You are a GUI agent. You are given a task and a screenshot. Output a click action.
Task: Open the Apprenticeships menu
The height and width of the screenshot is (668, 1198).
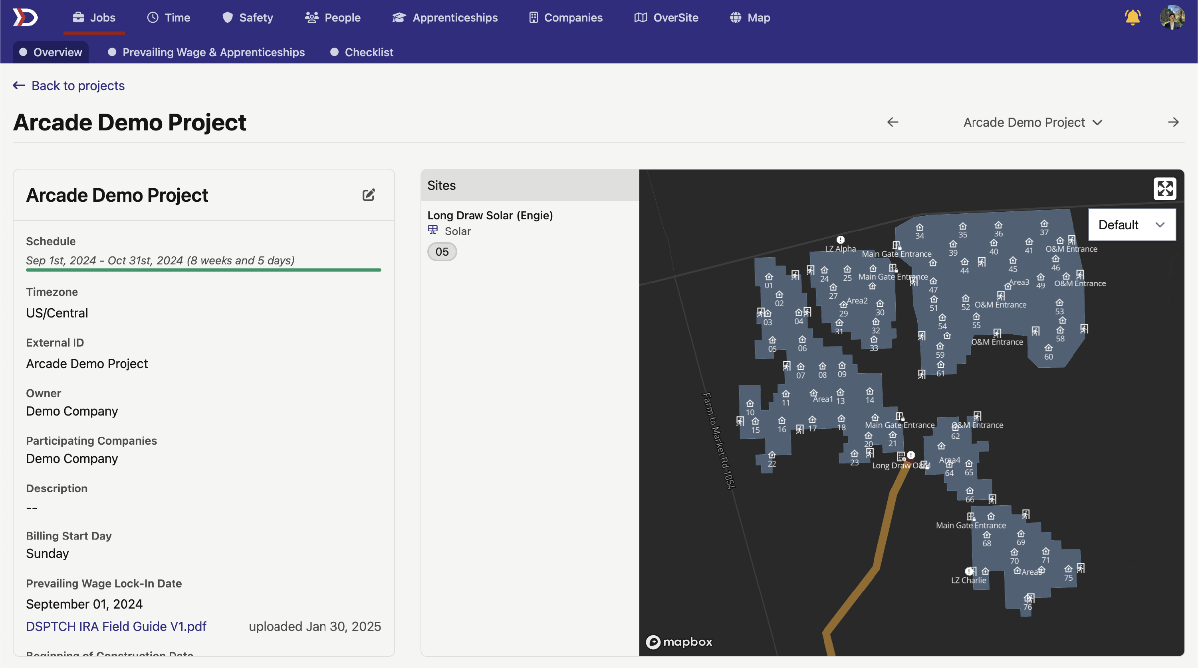pos(444,18)
